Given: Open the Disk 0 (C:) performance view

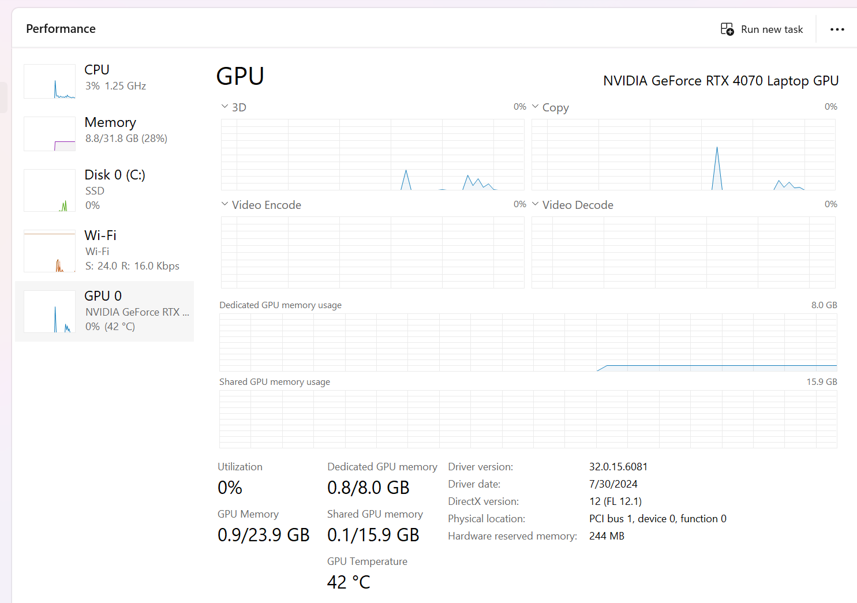Looking at the screenshot, I should (x=104, y=190).
